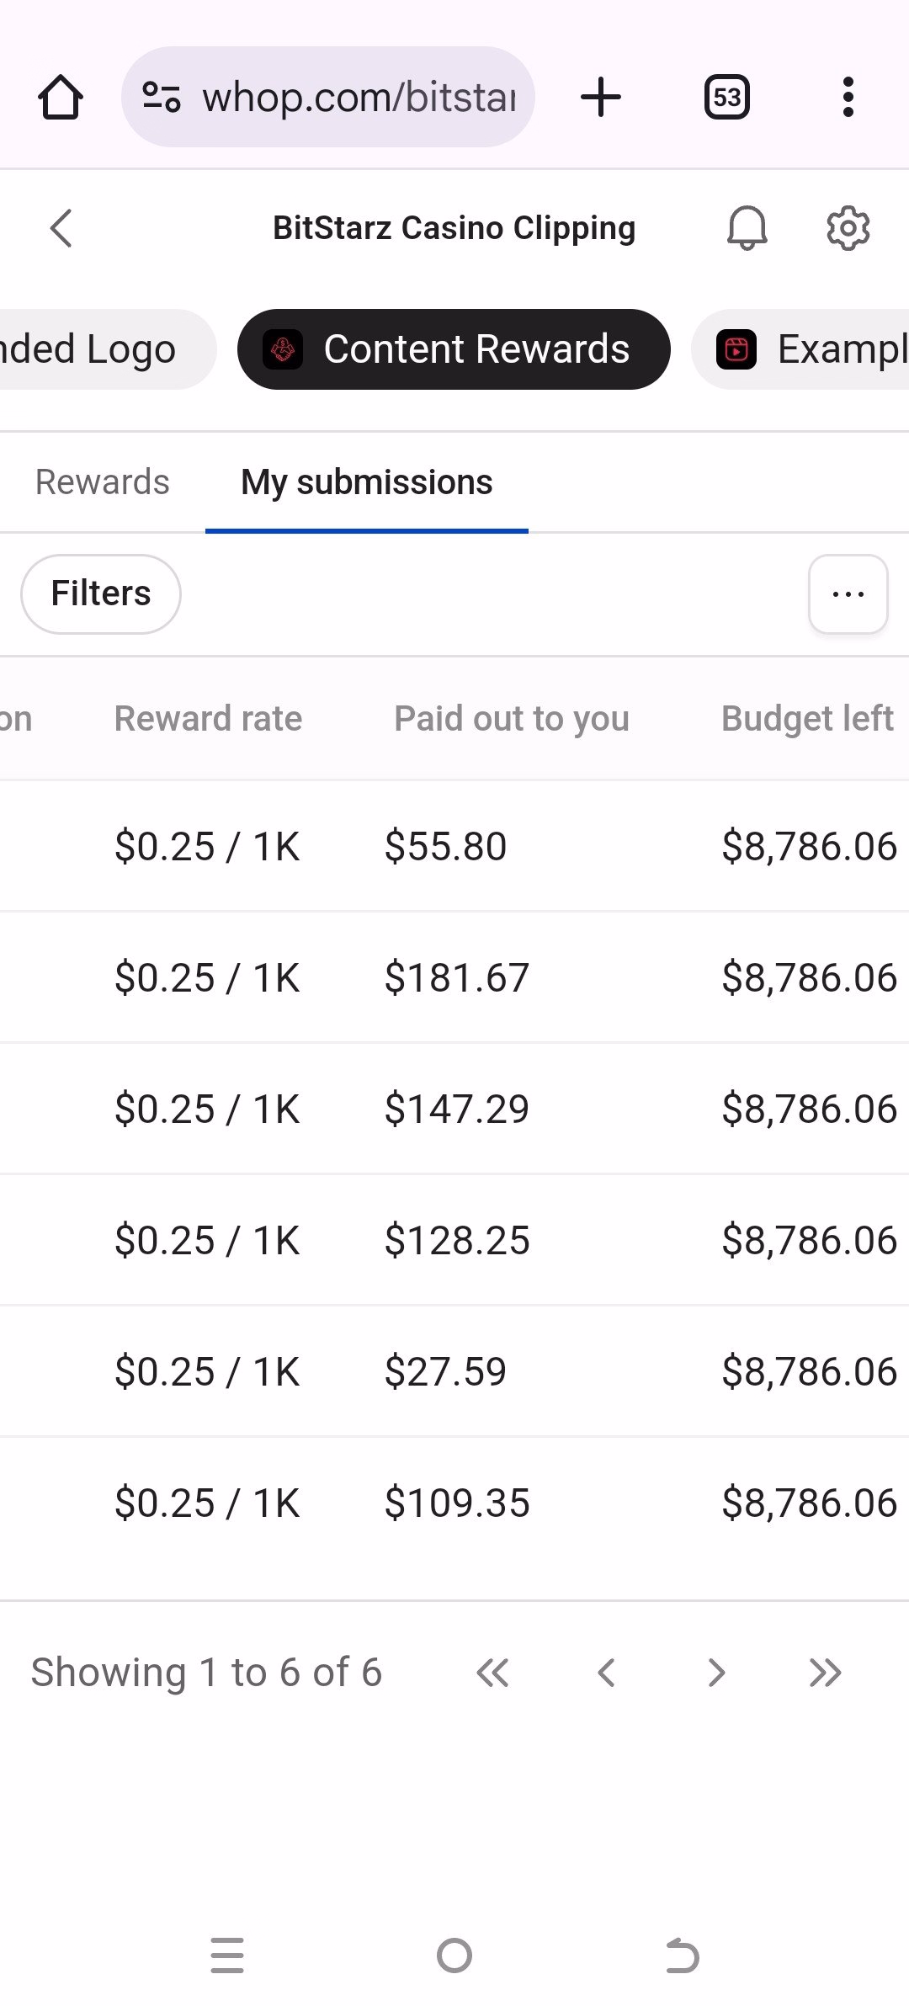Open the browser three-dot overflow menu
Image resolution: width=909 pixels, height=2006 pixels.
coord(848,98)
